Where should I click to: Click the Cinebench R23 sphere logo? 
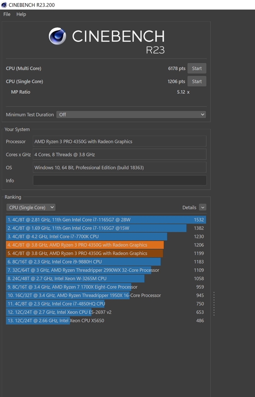pyautogui.click(x=57, y=36)
